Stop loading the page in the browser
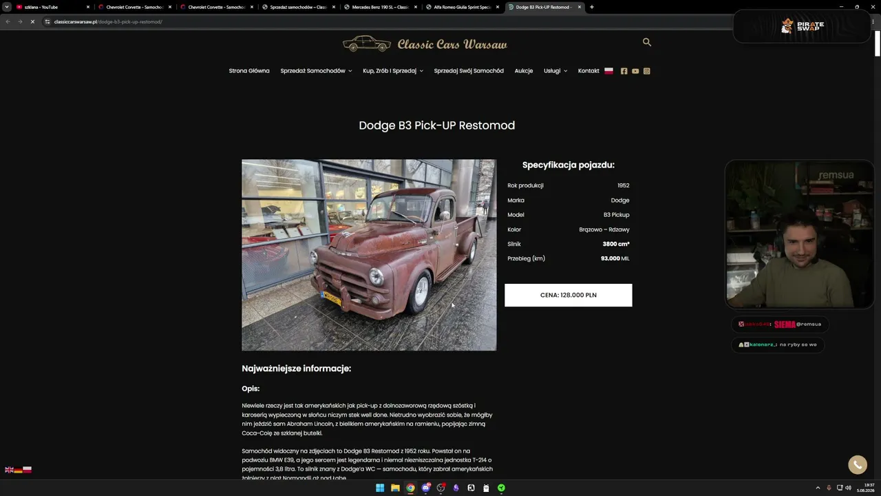 pos(32,21)
